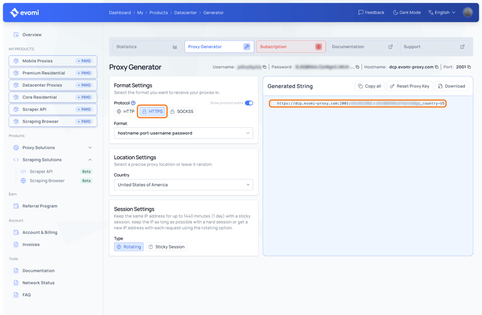Open the Documentation tab link
This screenshot has height=315, width=482.
[x=363, y=47]
